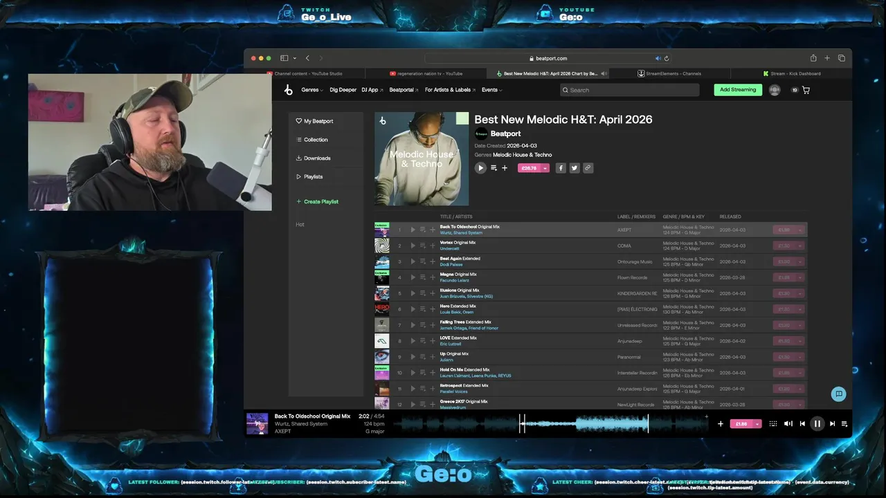Open shopping cart icon

[x=806, y=90]
